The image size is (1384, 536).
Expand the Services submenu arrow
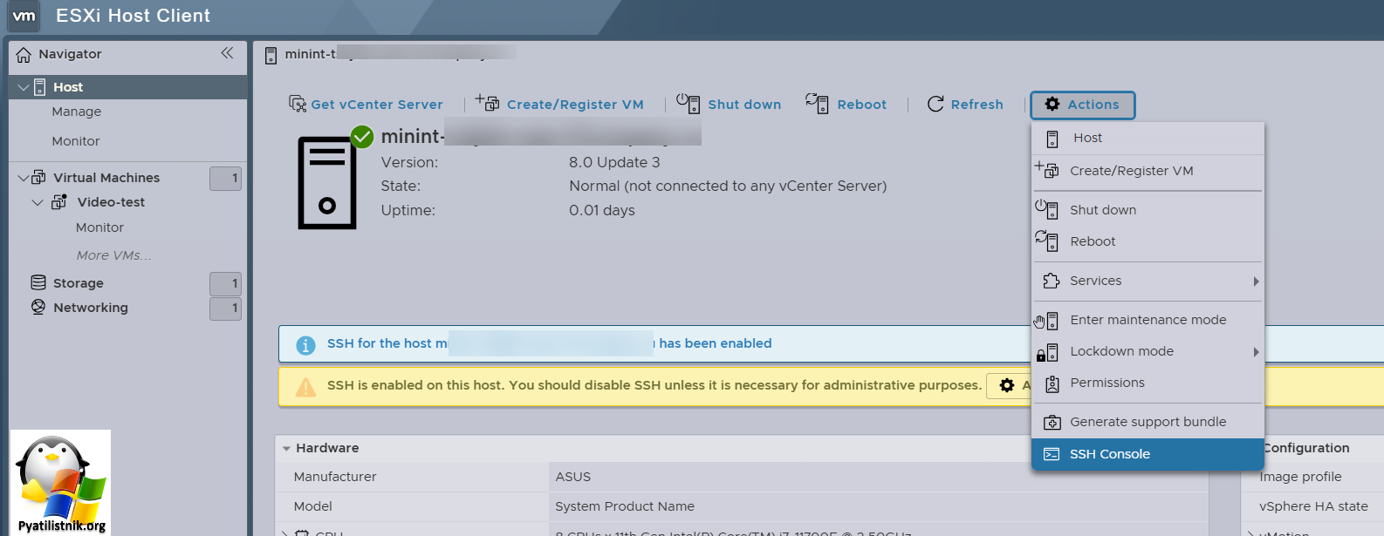tap(1256, 282)
